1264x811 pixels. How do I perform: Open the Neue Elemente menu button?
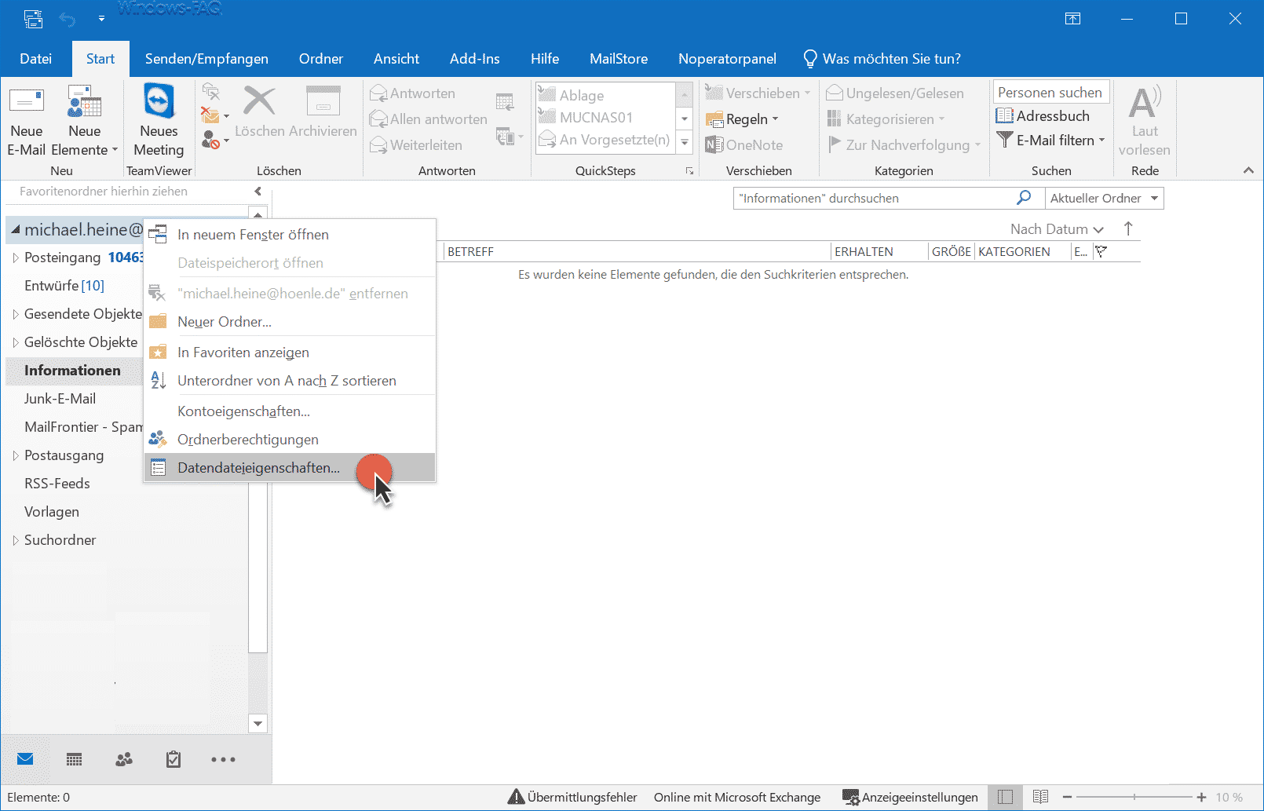(x=84, y=120)
